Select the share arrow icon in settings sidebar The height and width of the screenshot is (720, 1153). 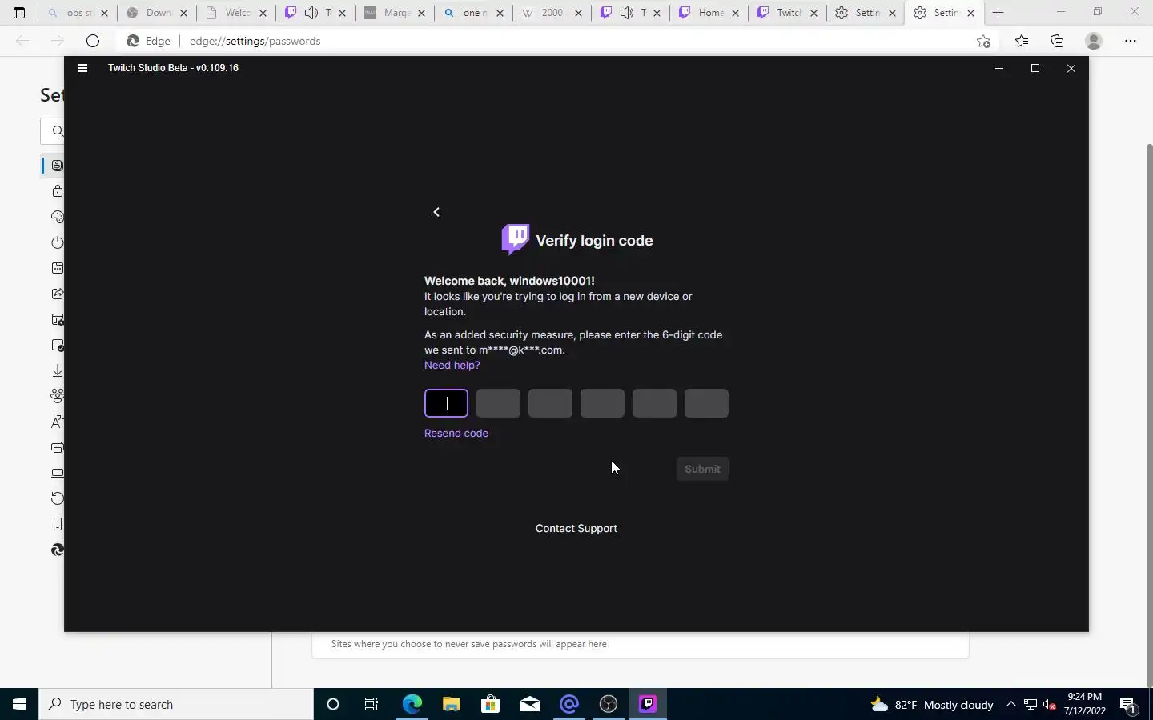point(57,294)
